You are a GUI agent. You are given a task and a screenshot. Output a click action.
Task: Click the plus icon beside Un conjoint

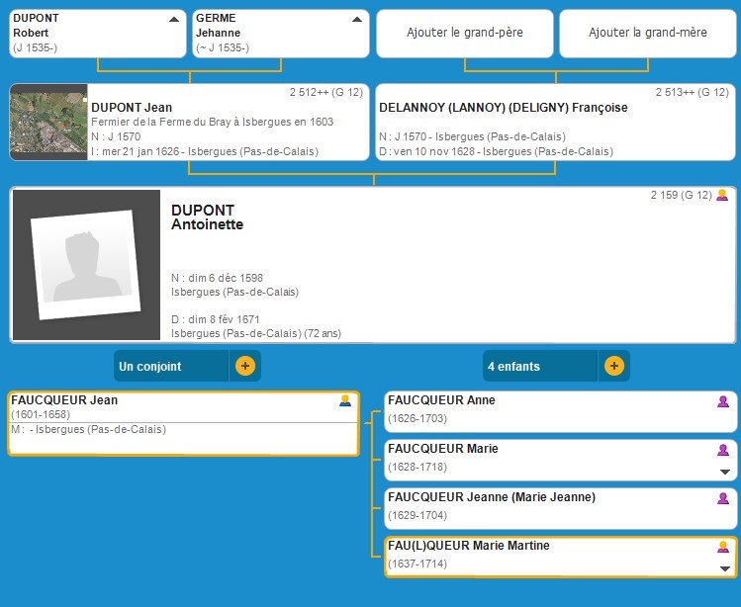click(x=245, y=366)
